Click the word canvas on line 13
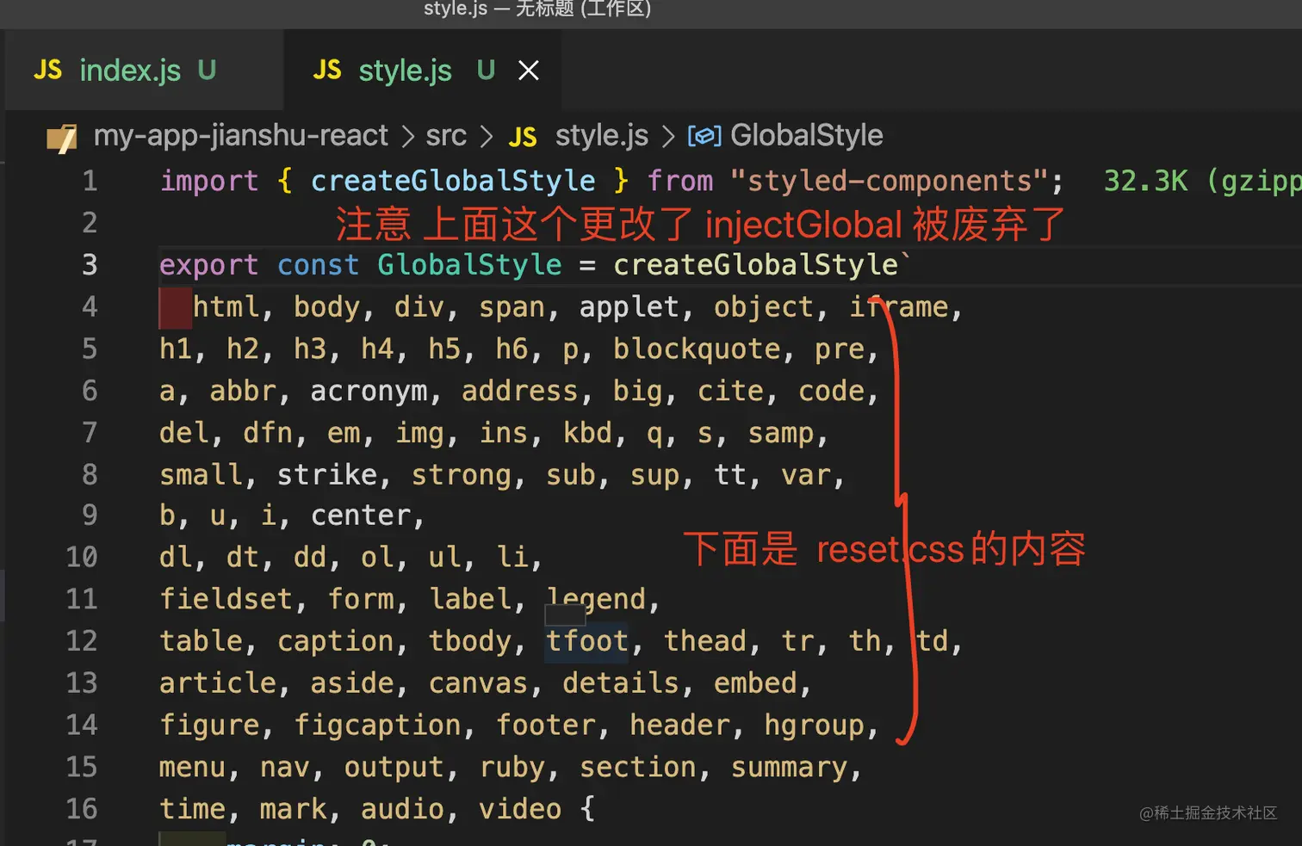This screenshot has height=846, width=1302. click(x=478, y=683)
